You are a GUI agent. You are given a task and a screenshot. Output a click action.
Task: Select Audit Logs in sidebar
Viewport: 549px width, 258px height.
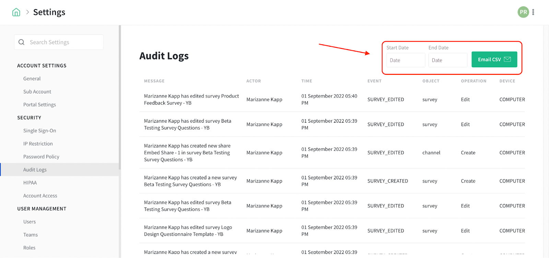(x=60, y=170)
